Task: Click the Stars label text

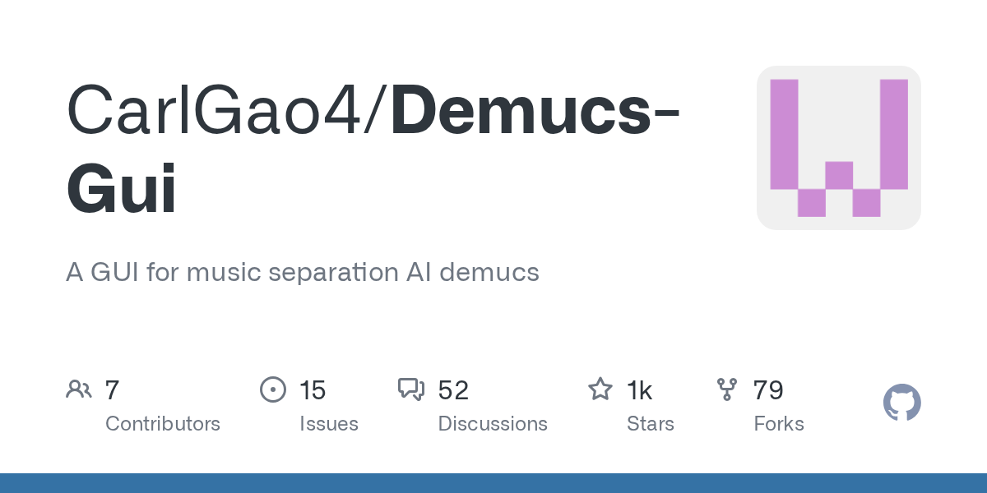Action: (651, 424)
